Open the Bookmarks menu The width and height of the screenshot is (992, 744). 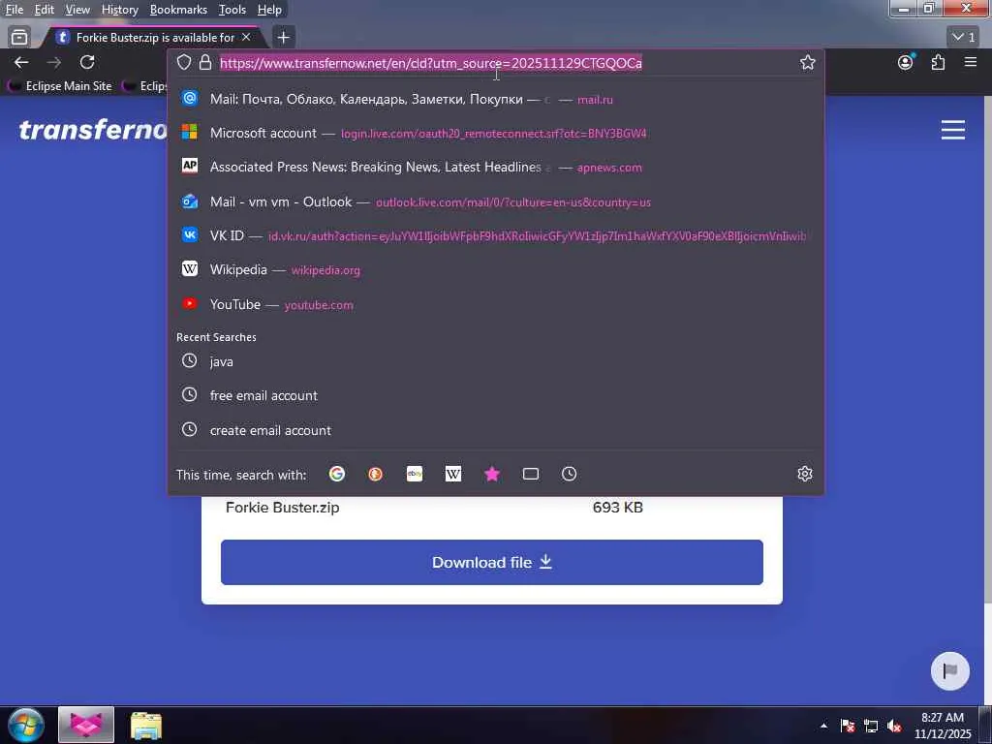(x=178, y=10)
